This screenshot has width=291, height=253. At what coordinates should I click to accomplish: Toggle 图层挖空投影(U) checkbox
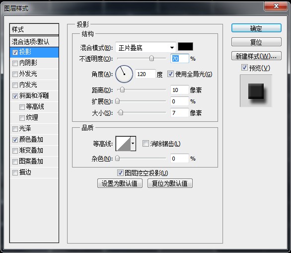point(120,173)
